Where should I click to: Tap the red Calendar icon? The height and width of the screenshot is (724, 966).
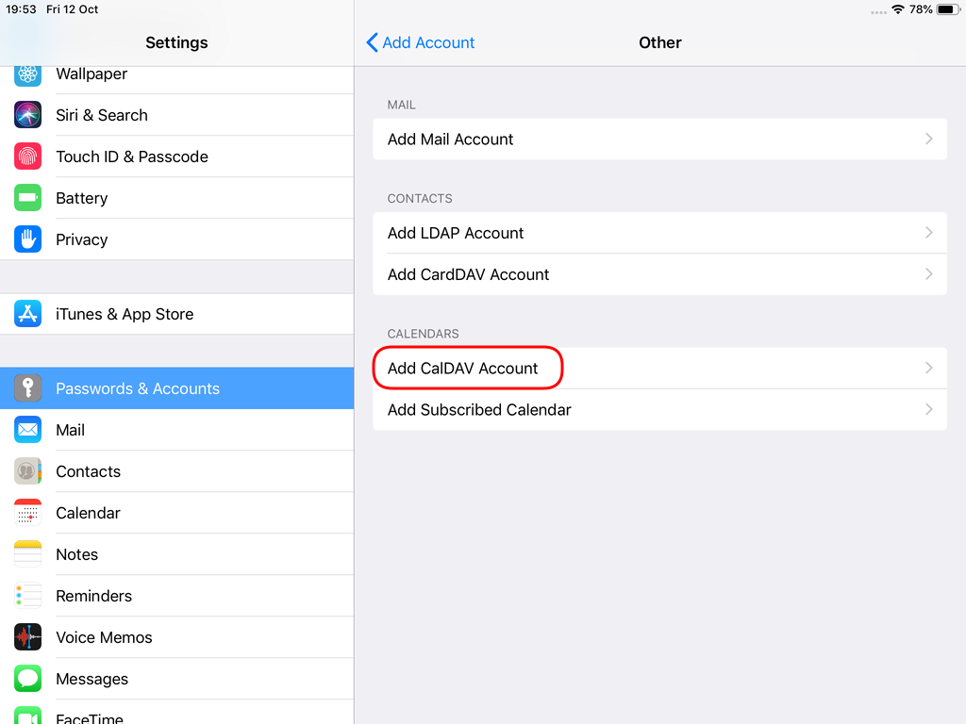(x=27, y=513)
